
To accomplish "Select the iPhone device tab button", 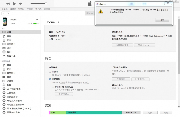I will pyautogui.click(x=90, y=13).
